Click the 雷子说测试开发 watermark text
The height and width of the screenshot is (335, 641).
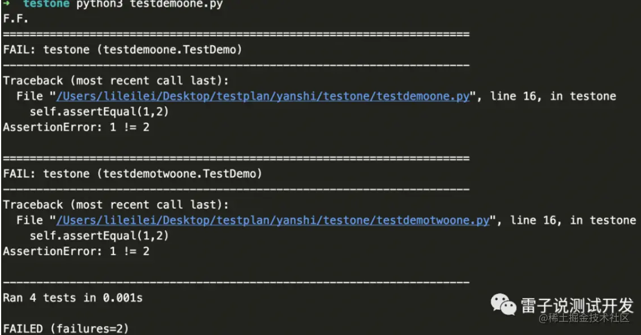(x=576, y=306)
